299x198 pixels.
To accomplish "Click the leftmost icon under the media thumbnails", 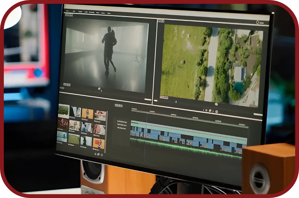I will 96,154.
